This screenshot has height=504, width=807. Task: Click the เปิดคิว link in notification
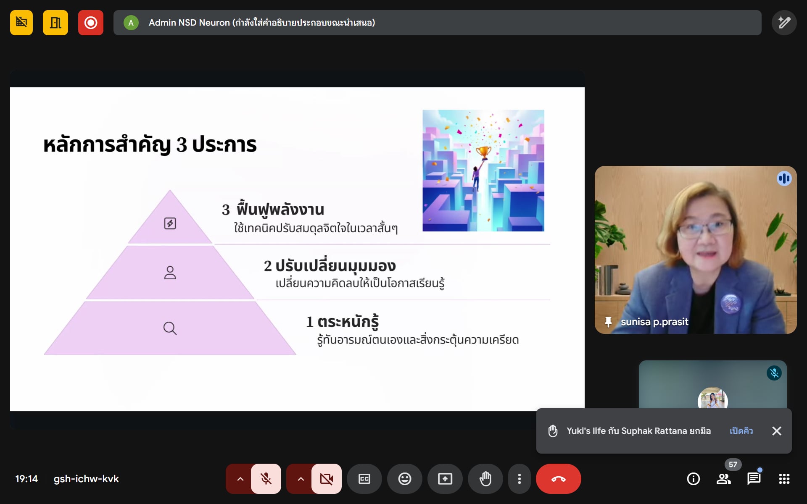click(x=741, y=431)
